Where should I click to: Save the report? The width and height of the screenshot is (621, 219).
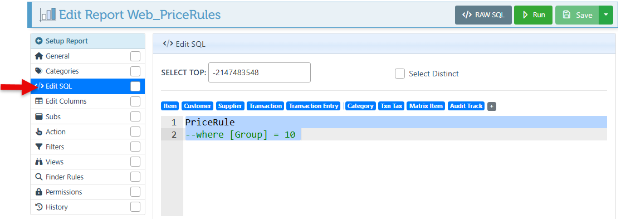point(577,15)
